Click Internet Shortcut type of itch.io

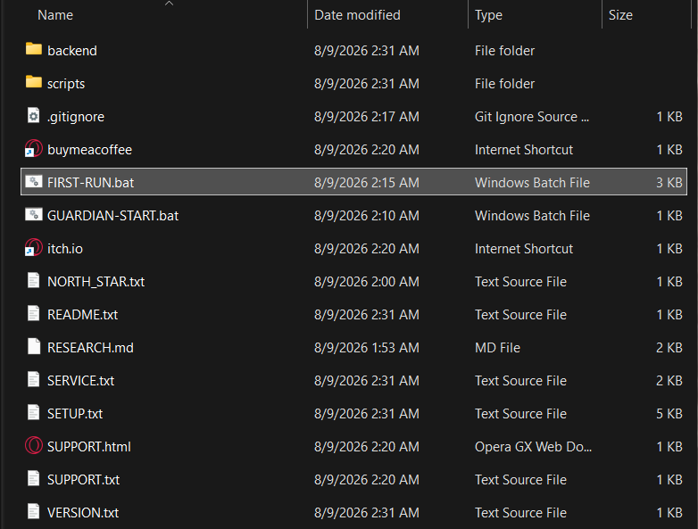point(523,249)
